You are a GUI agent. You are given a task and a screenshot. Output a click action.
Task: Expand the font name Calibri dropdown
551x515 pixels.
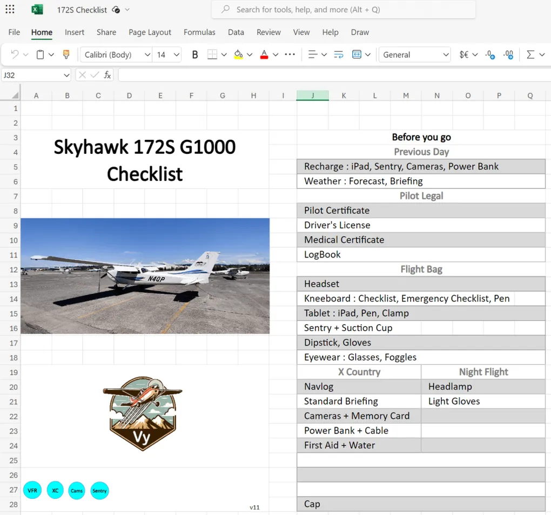[x=147, y=55]
